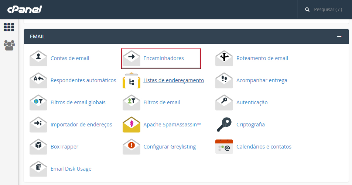Collapse the EMAIL section
The image size is (352, 185).
tap(339, 36)
